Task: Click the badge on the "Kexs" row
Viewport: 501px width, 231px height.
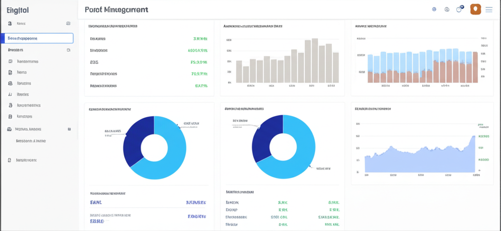Action: [68, 23]
